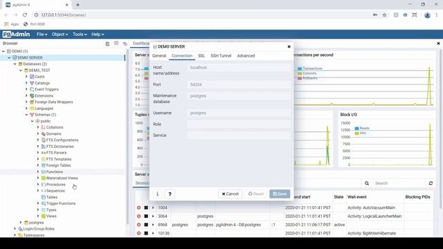Screen dimensions: 443x249
Task: Select the Sequences tree item
Action: click(x=55, y=191)
